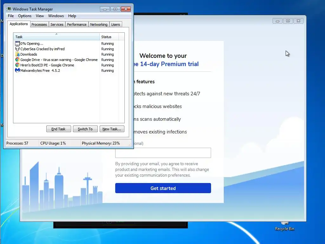Open the File menu in Task Manager
The height and width of the screenshot is (244, 325).
point(11,16)
